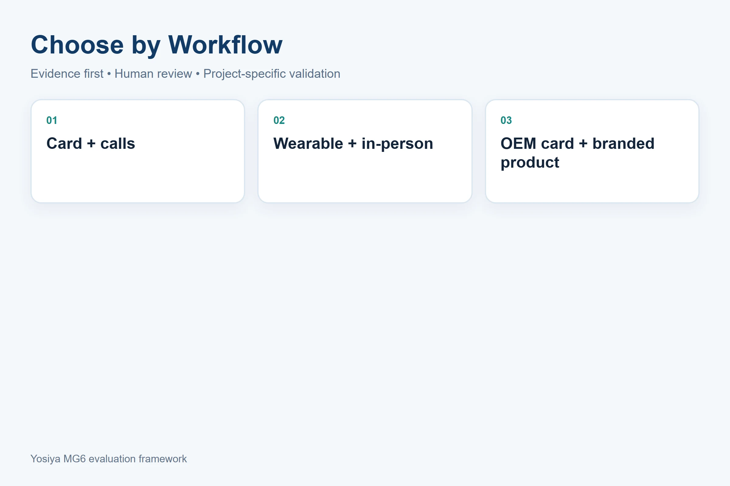Click the 'Choose by Workflow' heading
The height and width of the screenshot is (486, 730).
(x=156, y=45)
